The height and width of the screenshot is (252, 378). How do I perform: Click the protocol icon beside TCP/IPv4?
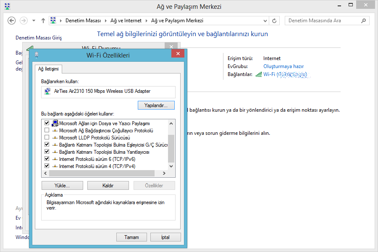coord(55,166)
